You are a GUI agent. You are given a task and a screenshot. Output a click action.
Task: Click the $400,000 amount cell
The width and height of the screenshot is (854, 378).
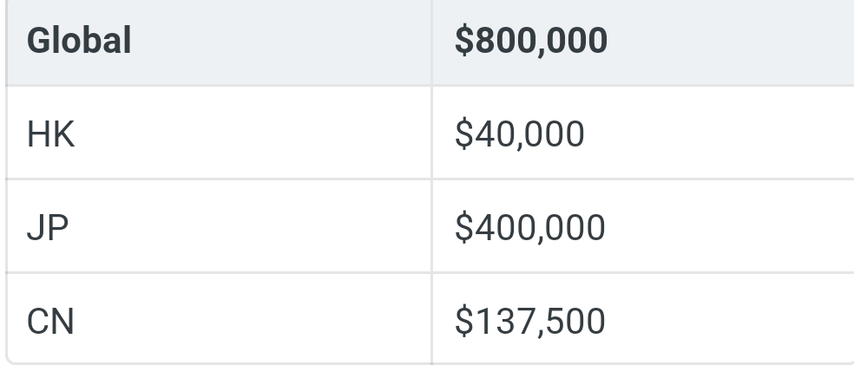pyautogui.click(x=643, y=226)
